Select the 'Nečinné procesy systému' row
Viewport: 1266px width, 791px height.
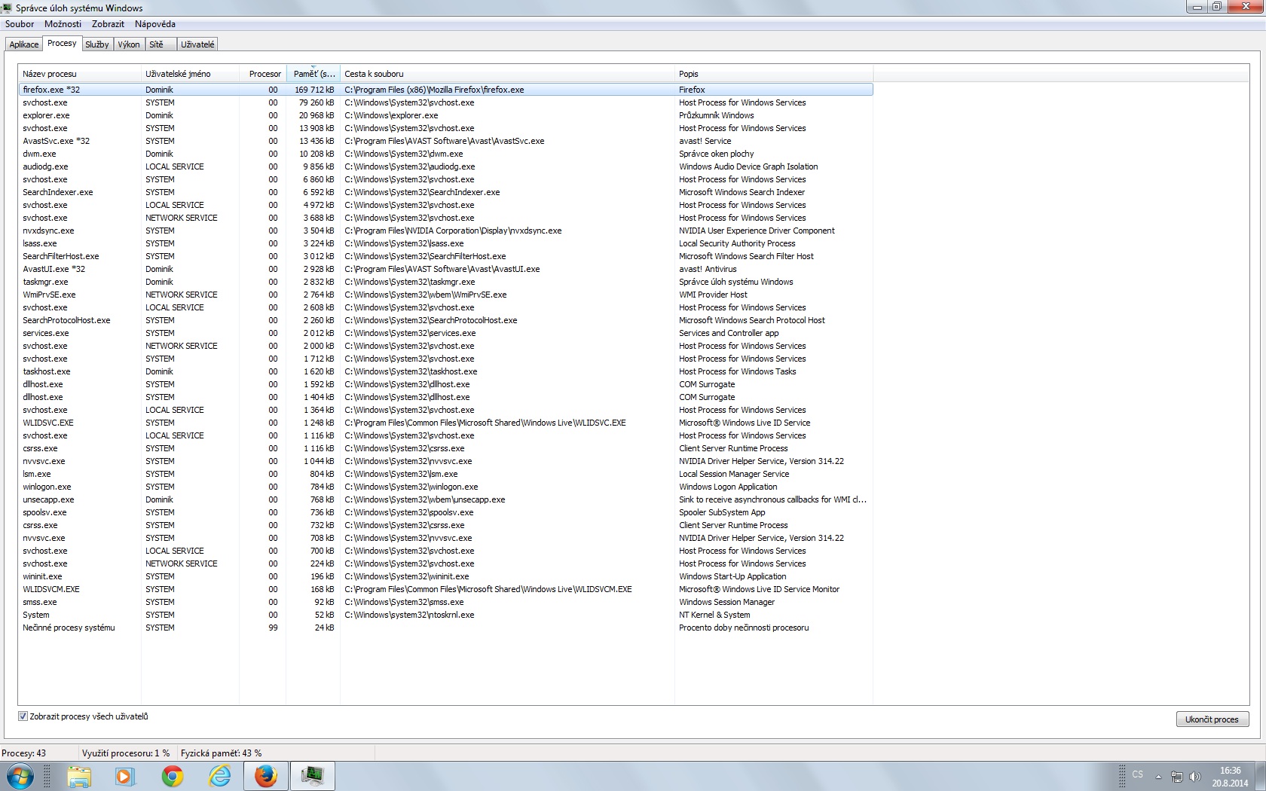(x=446, y=628)
